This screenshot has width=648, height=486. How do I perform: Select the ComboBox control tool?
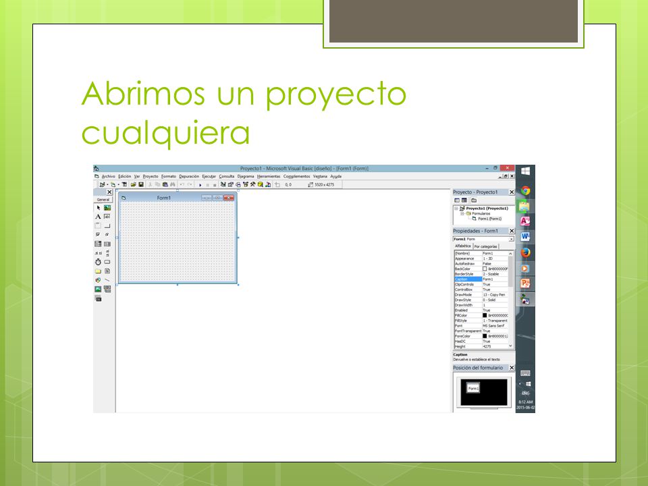click(99, 244)
